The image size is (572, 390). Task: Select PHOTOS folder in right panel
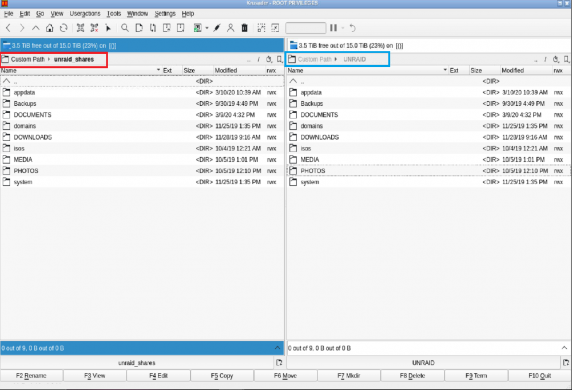[x=429, y=171]
